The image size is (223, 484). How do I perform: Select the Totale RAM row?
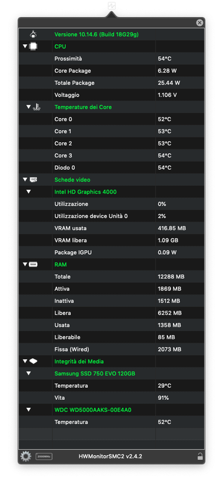112,276
